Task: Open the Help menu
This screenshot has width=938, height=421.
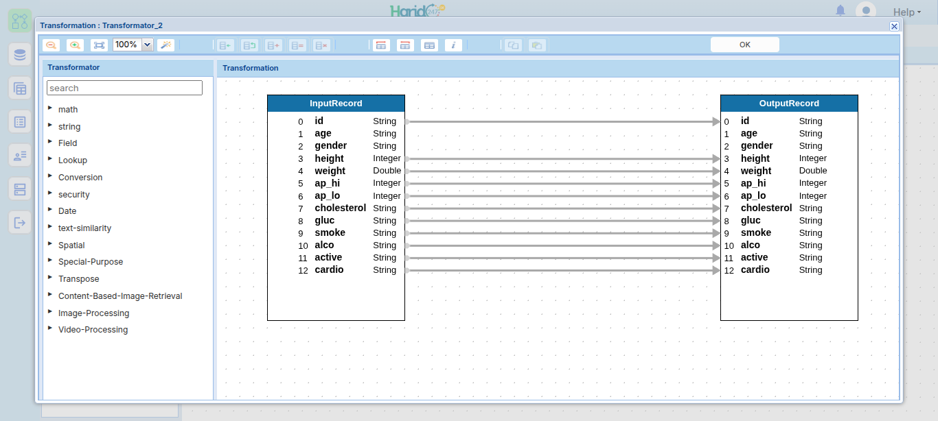Action: [907, 12]
